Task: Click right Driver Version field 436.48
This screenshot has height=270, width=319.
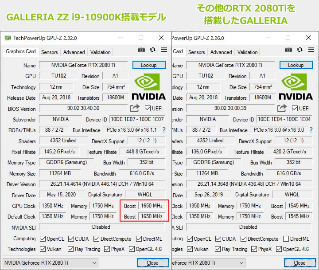Action: point(249,184)
